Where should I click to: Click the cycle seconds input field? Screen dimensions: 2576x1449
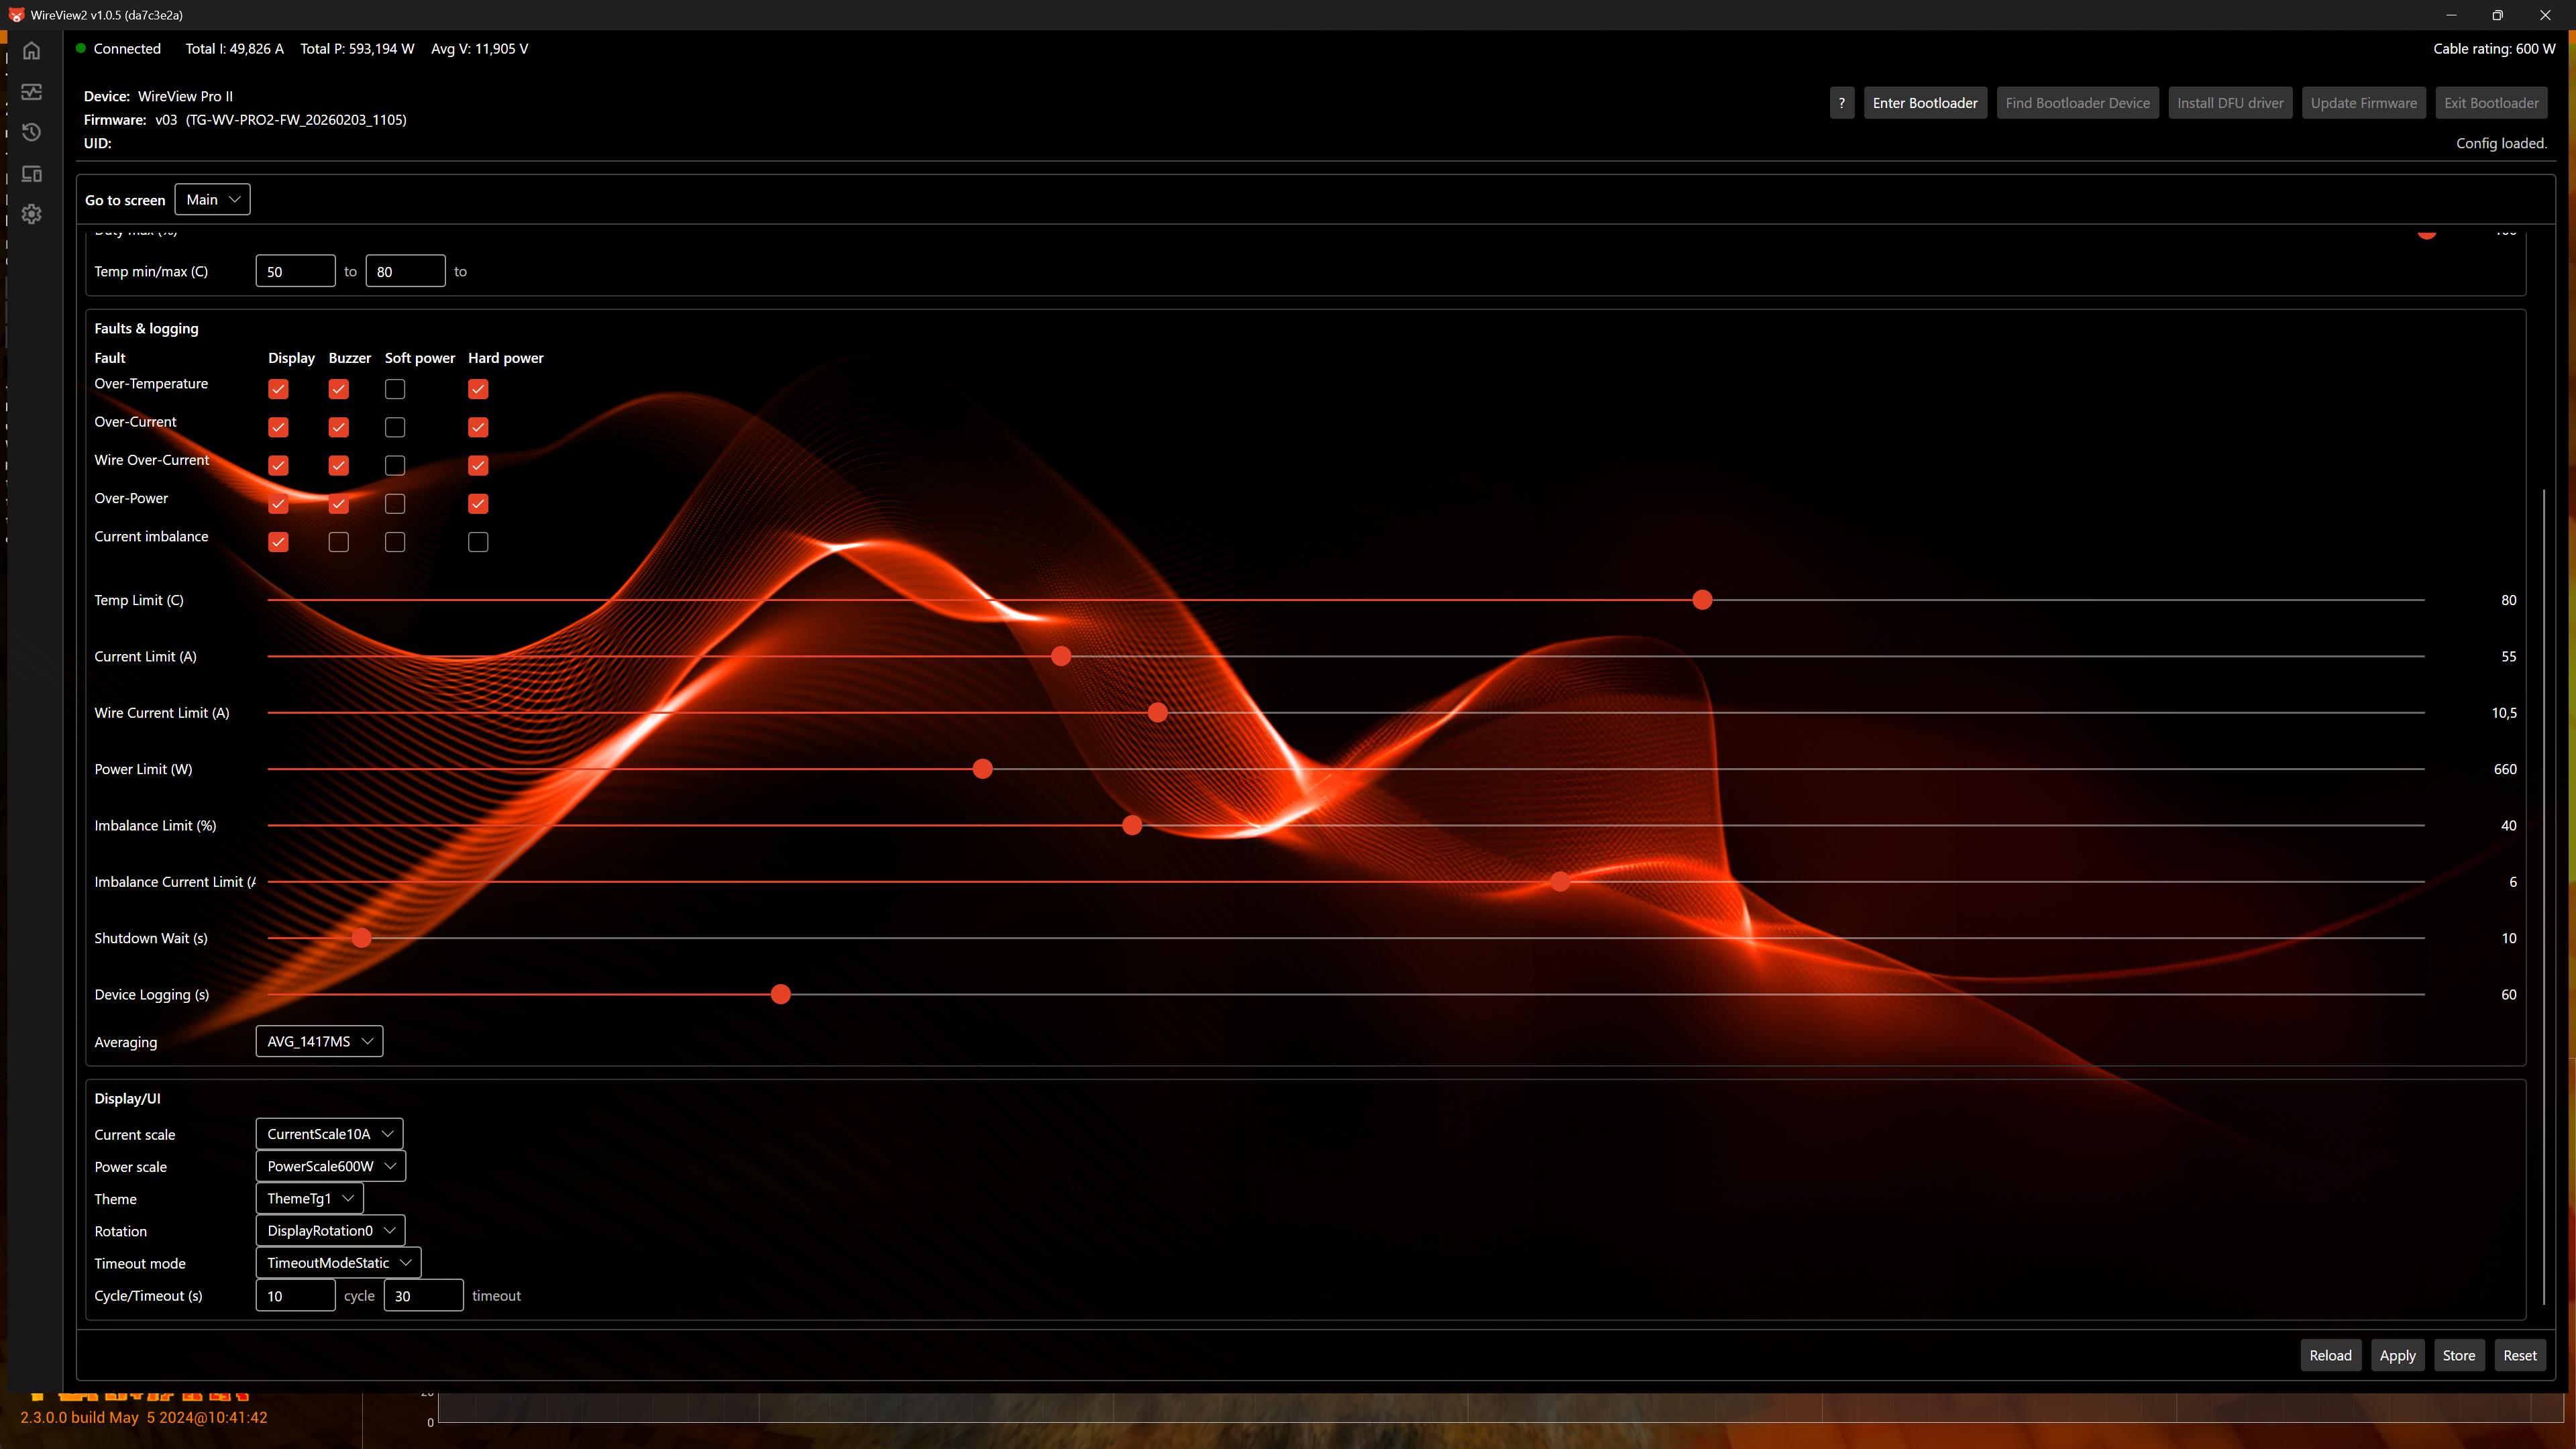pos(295,1296)
